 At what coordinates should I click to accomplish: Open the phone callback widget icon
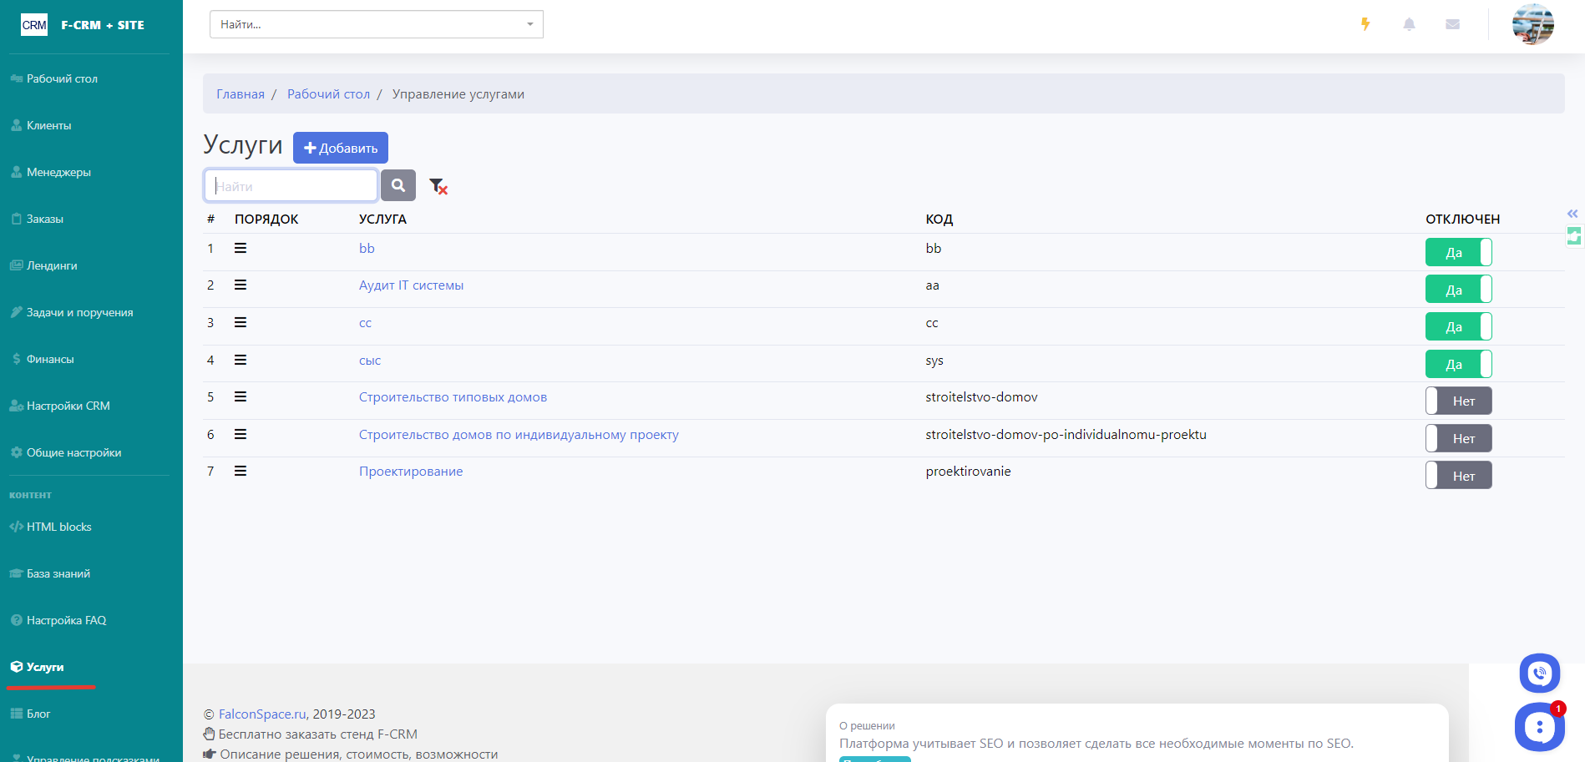(x=1539, y=673)
